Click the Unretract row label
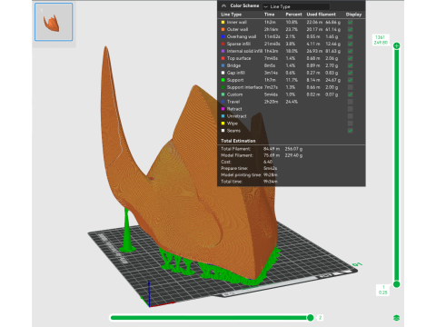Screen dimensions: 436x327 coord(236,116)
